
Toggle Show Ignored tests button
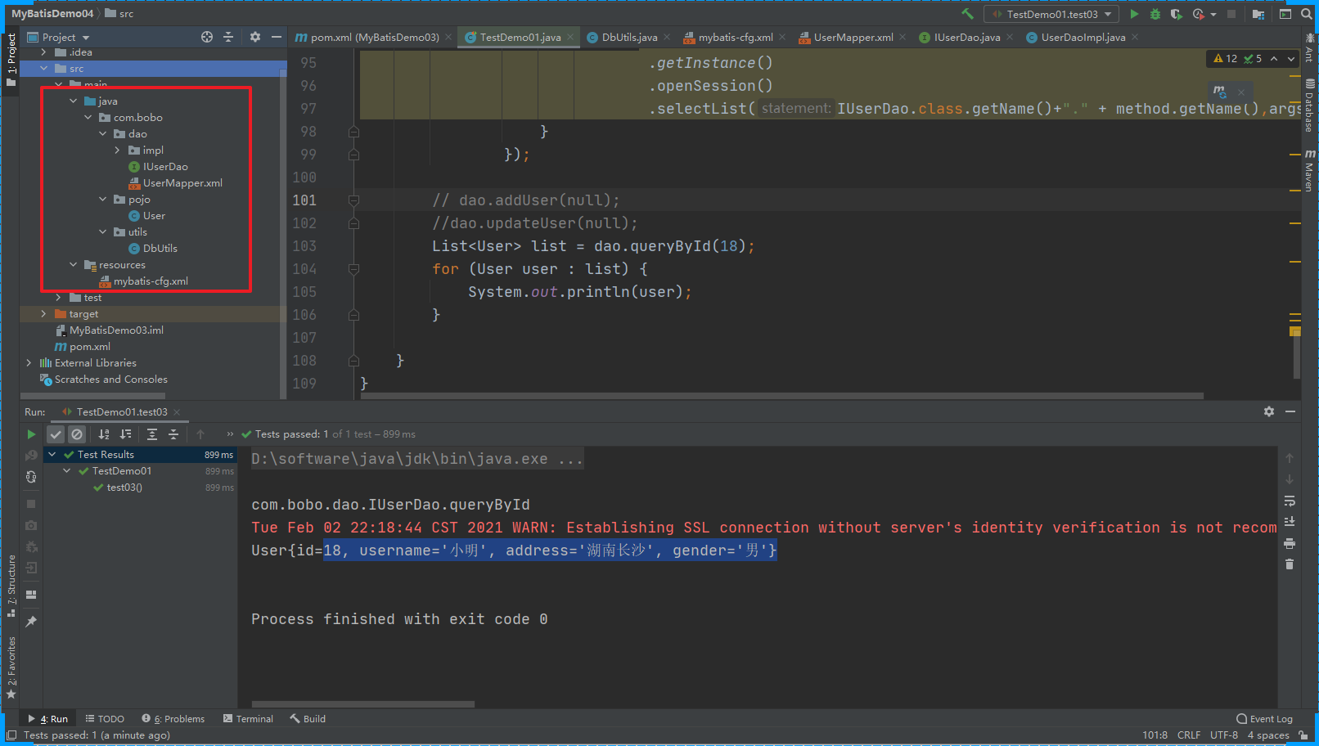point(77,434)
